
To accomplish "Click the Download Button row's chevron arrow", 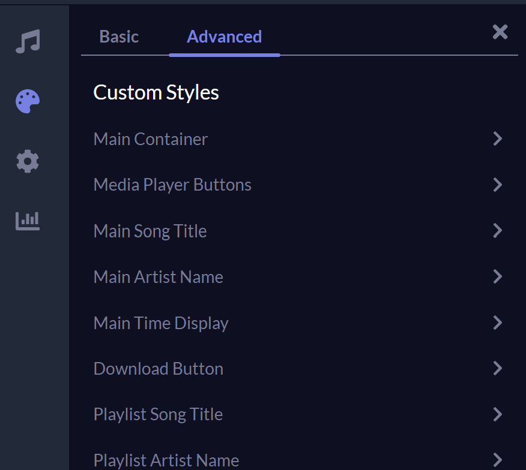I will (497, 368).
